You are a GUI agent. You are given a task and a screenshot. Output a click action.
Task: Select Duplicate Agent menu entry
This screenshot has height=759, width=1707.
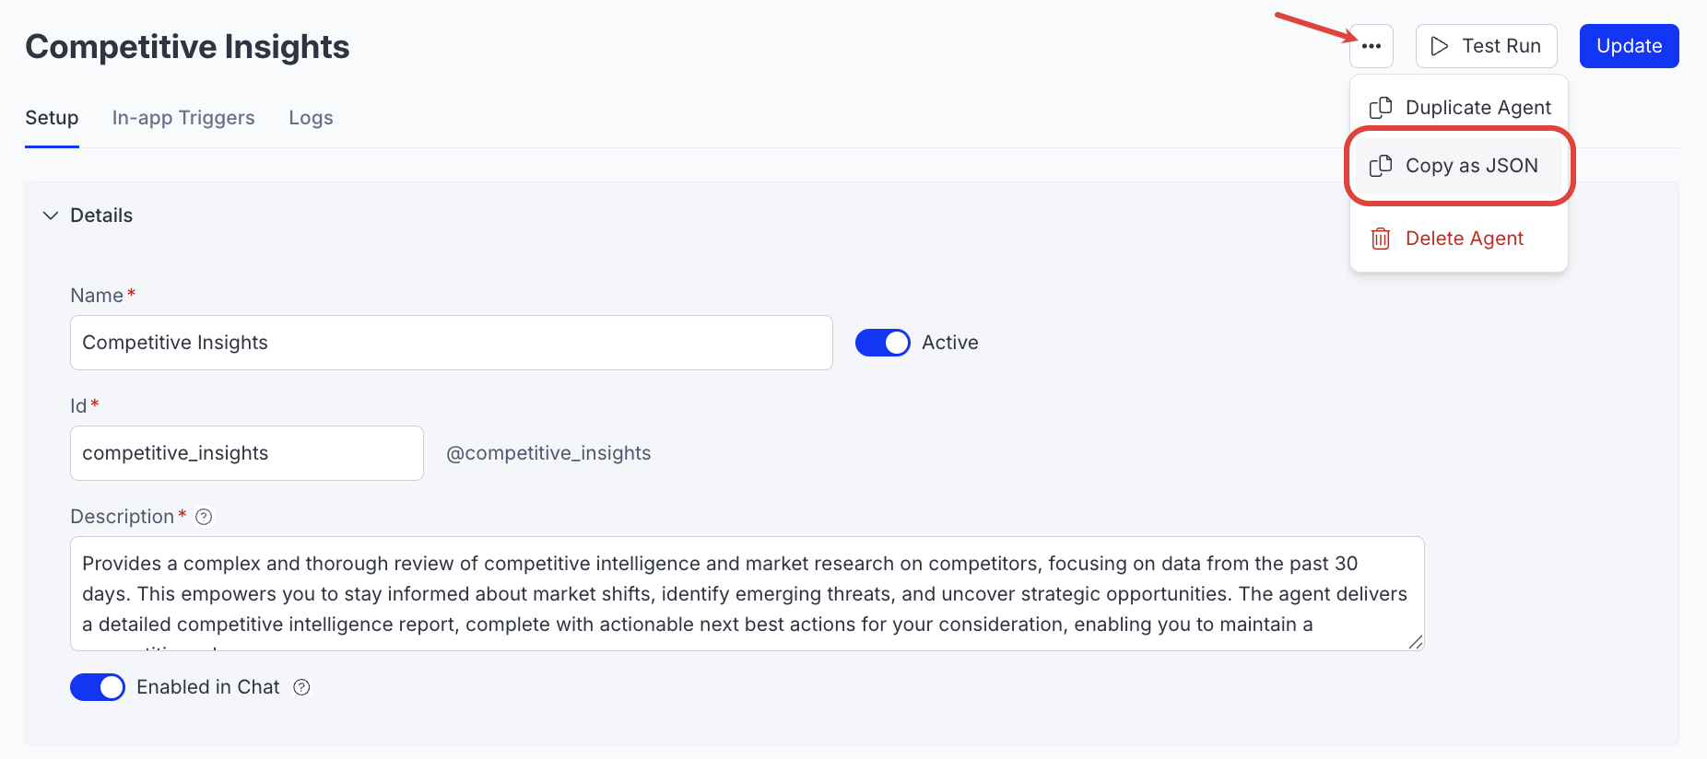click(x=1477, y=108)
